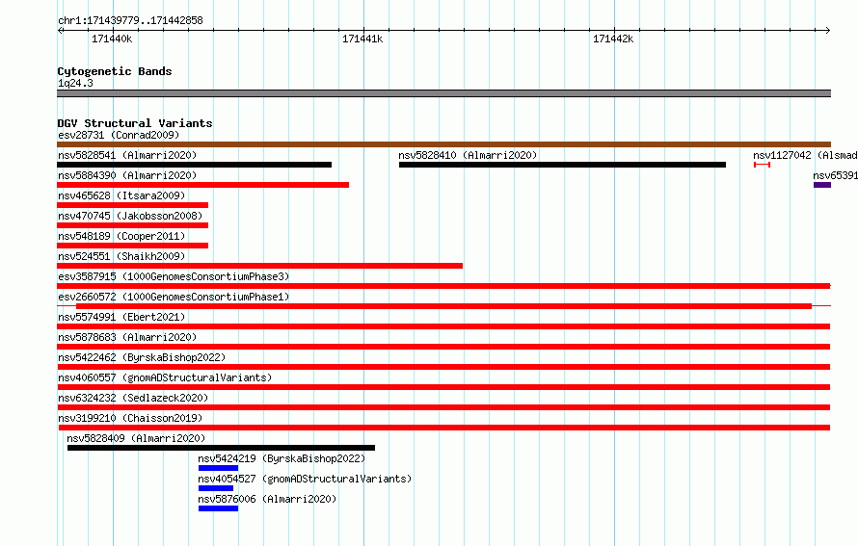
Task: Open the nsv65391 label at right edge
Action: click(835, 175)
